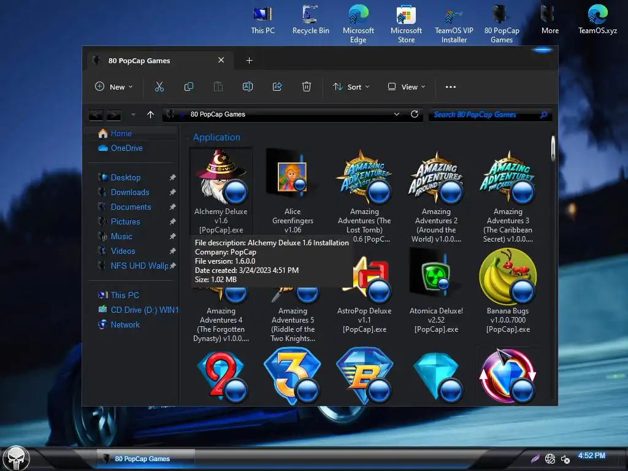Click the Delete trash icon in toolbar
628x471 pixels.
pyautogui.click(x=307, y=86)
